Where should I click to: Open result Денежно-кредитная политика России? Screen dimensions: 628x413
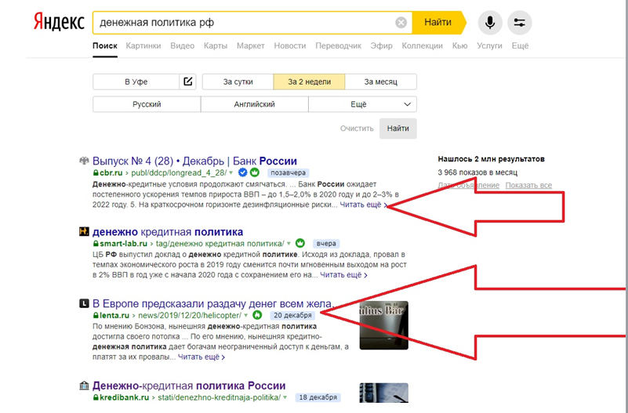point(189,386)
